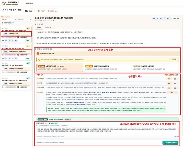Viewport: 184px width, 150px height.
Task: Click the AI robot icon beside 담당 부서 추천 완료
Action: point(38,54)
